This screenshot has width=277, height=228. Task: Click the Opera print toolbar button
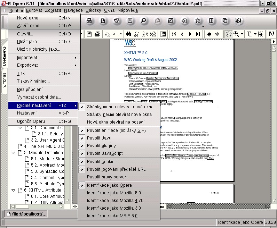[x=89, y=21]
